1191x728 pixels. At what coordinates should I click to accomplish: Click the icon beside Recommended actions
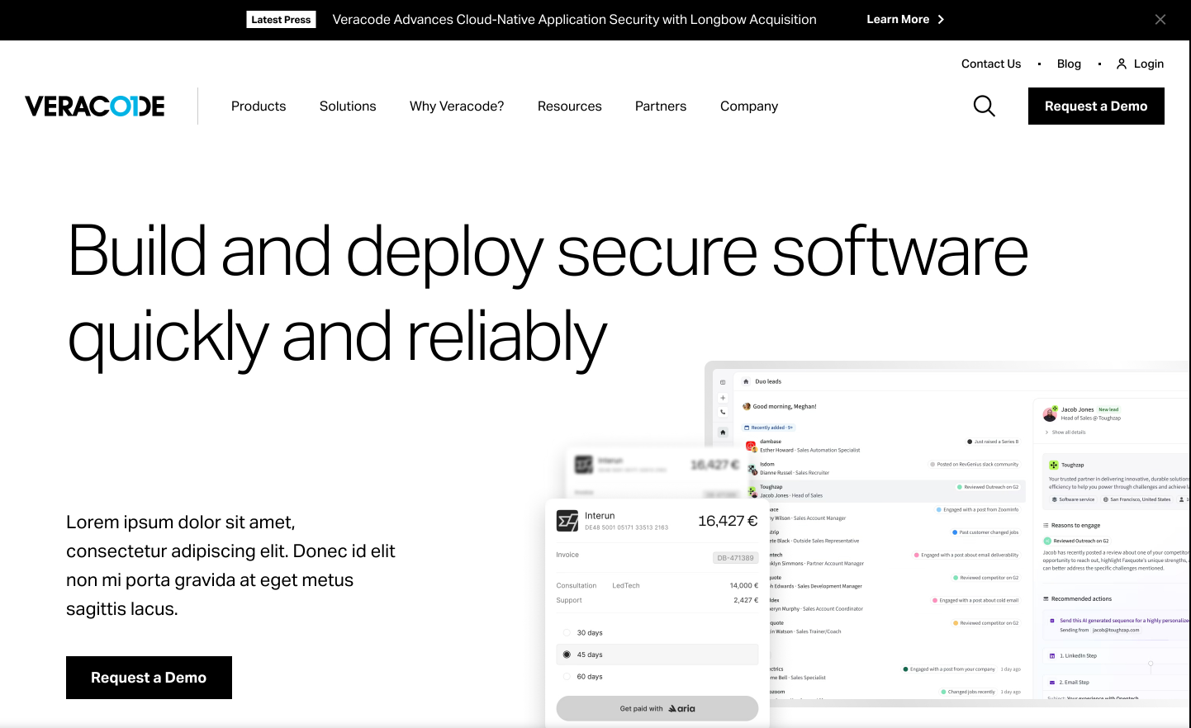point(1046,598)
